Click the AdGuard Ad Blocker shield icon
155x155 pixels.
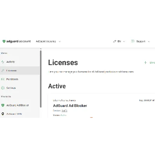[x=3, y=105]
